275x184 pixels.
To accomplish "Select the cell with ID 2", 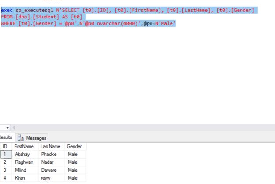I will click(6, 162).
